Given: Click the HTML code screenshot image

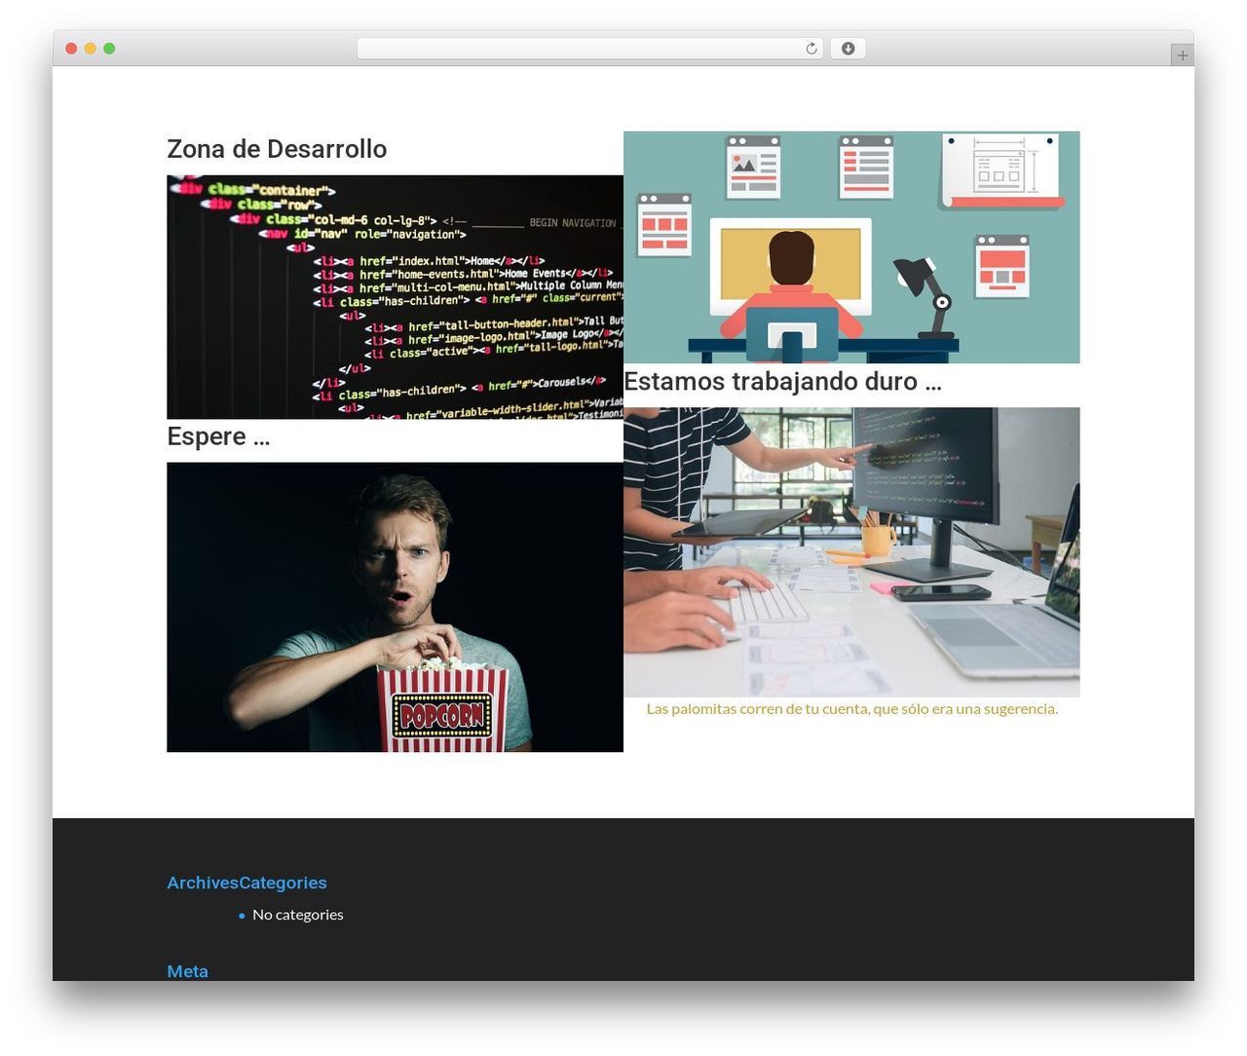Looking at the screenshot, I should 395,297.
